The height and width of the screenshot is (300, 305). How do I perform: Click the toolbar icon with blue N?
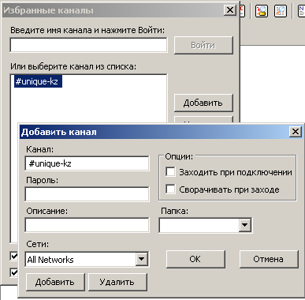(x=301, y=11)
